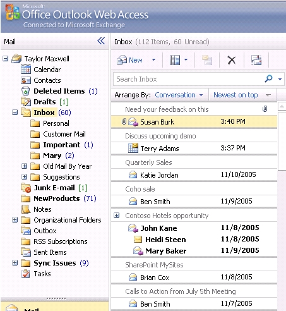Click Need your feedback on this header

click(167, 109)
